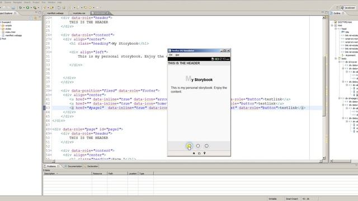Select Example2 project in Project Explorer

coord(6,22)
